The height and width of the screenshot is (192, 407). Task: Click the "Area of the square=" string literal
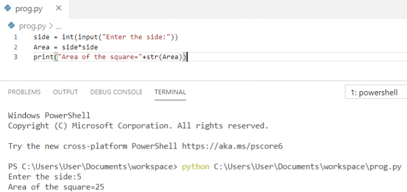tap(100, 57)
